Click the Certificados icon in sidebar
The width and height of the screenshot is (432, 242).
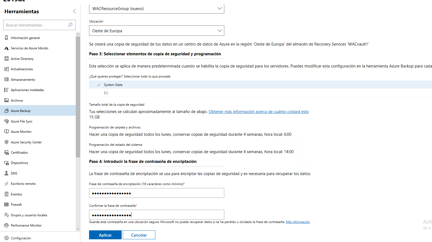[x=7, y=153]
